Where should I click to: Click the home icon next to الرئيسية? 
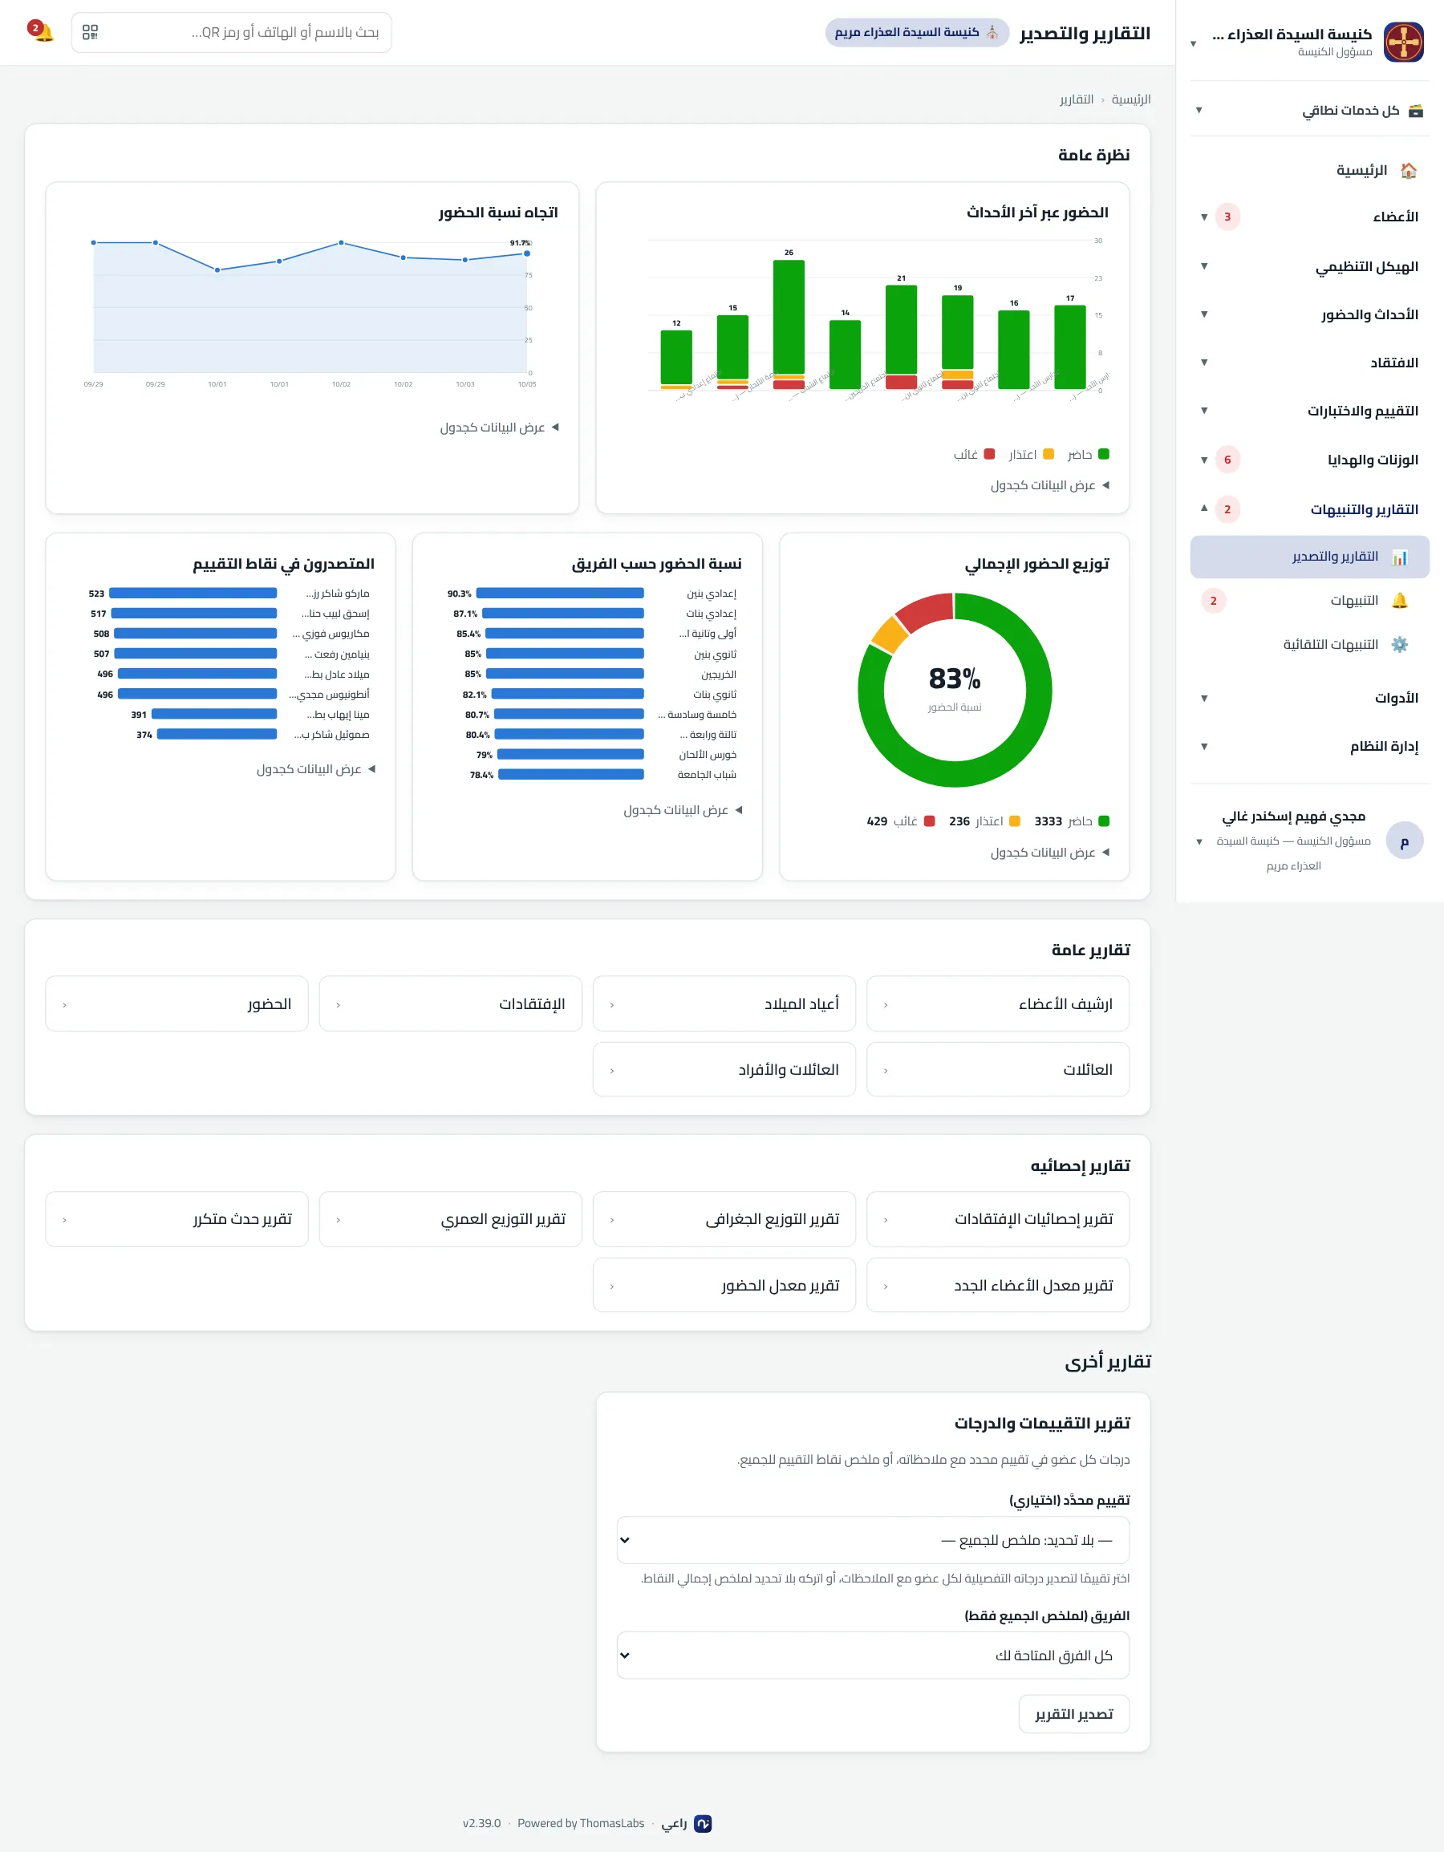tap(1409, 171)
